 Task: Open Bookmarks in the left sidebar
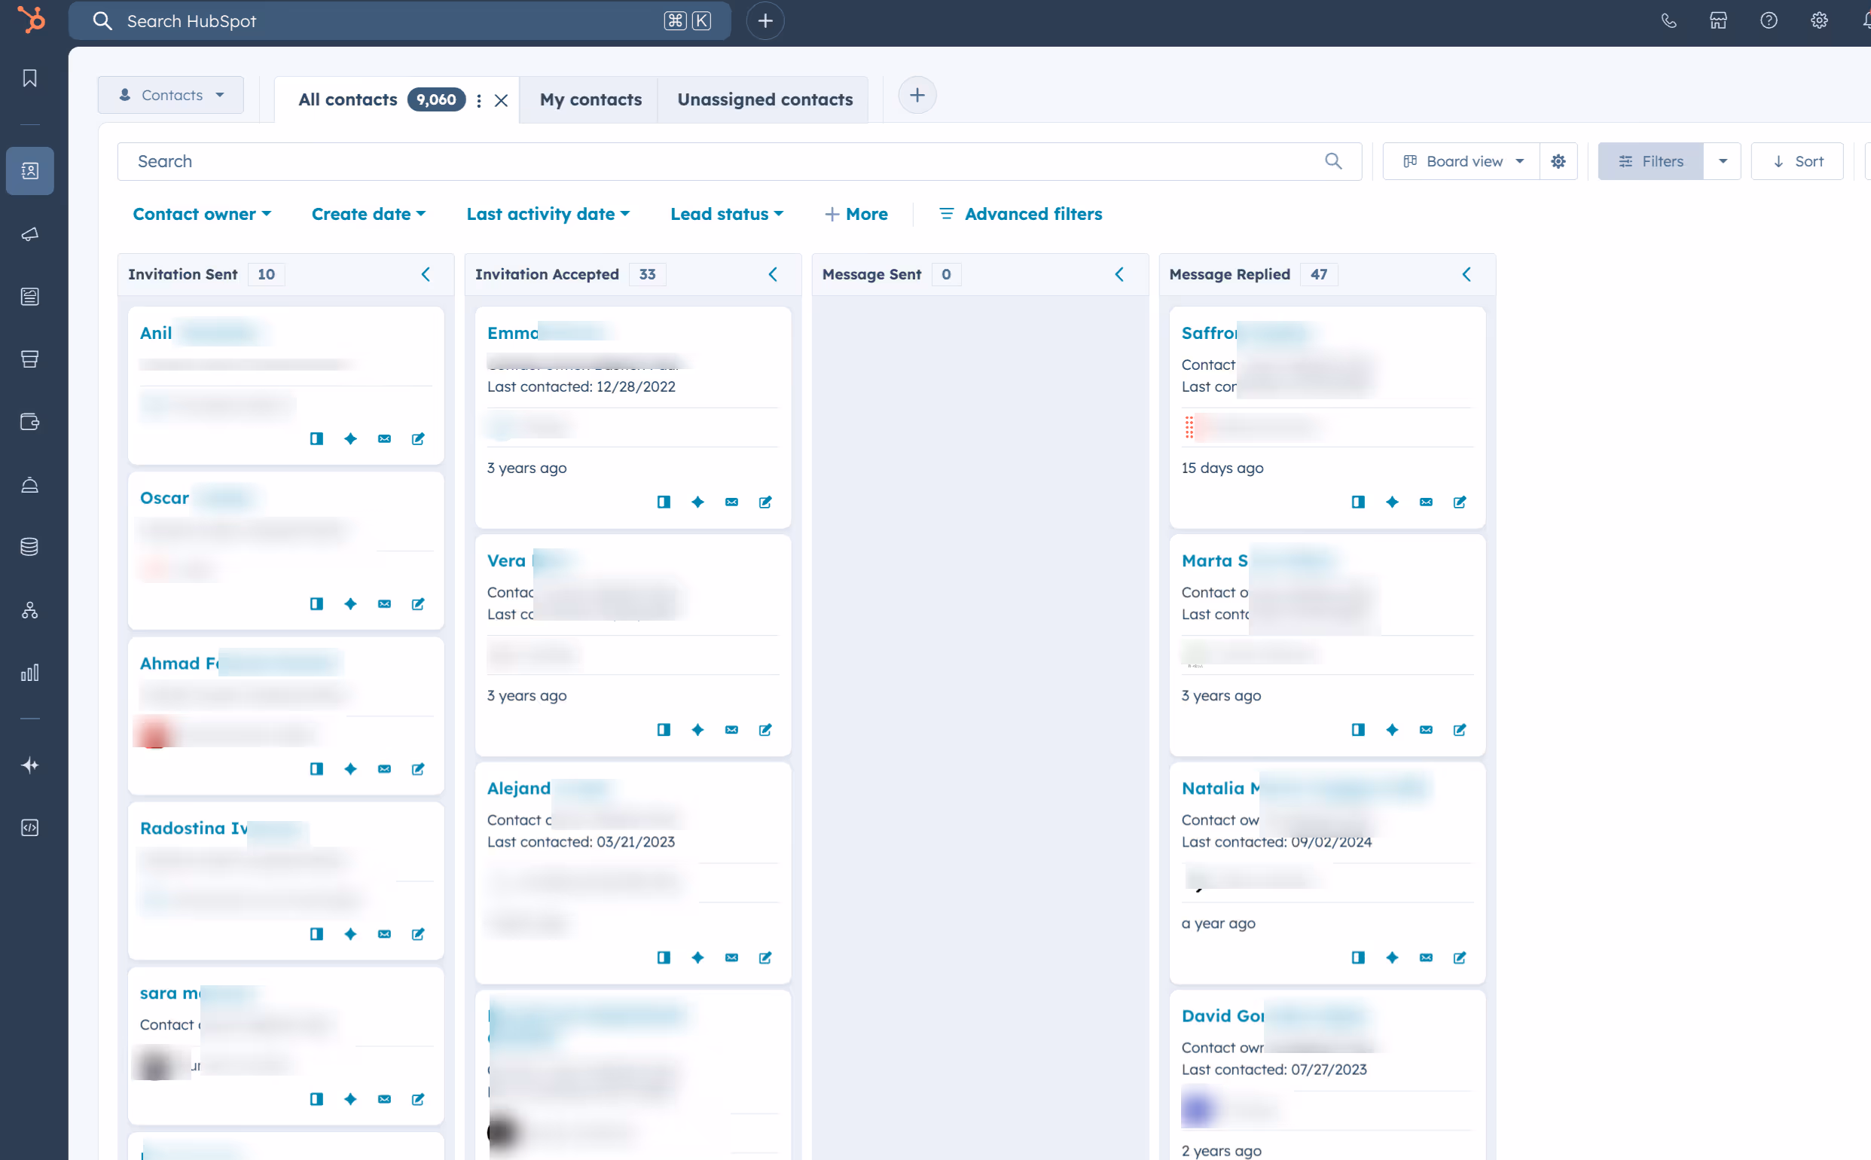(x=30, y=78)
